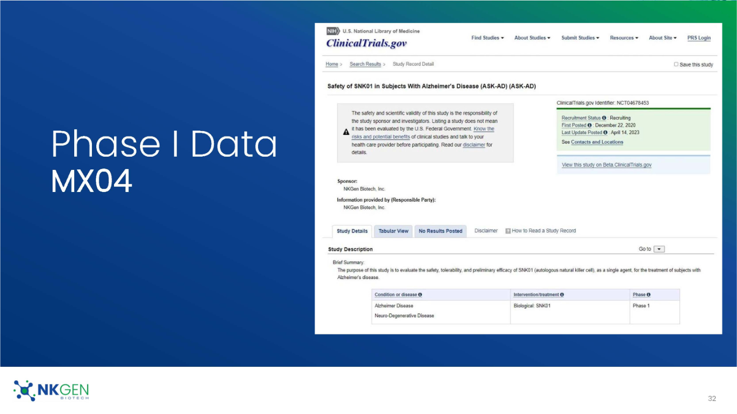Go to Search Results breadcrumb

click(365, 64)
